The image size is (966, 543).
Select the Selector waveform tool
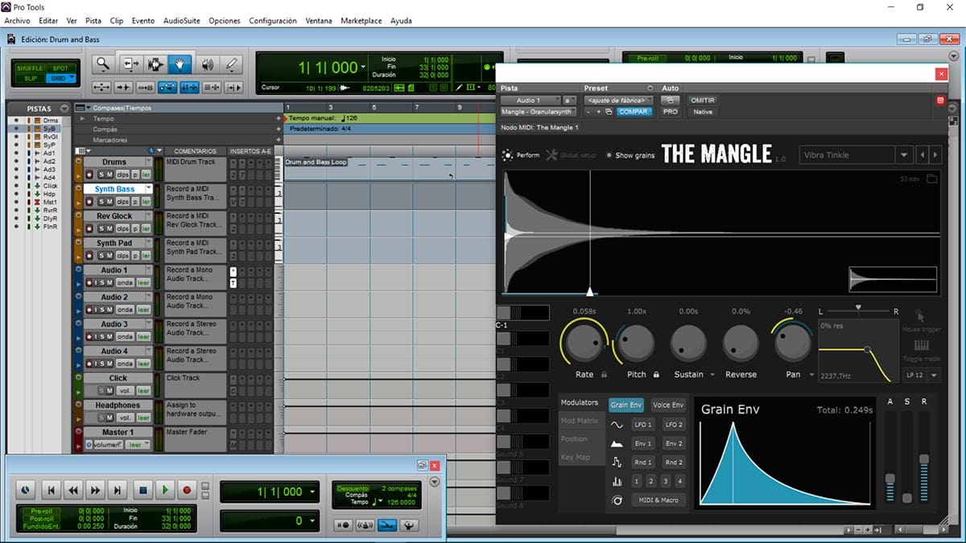pos(155,64)
